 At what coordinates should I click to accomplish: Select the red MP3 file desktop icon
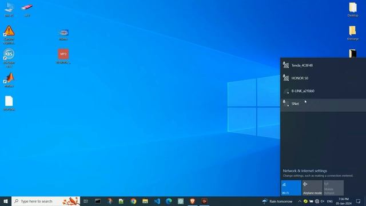63,56
